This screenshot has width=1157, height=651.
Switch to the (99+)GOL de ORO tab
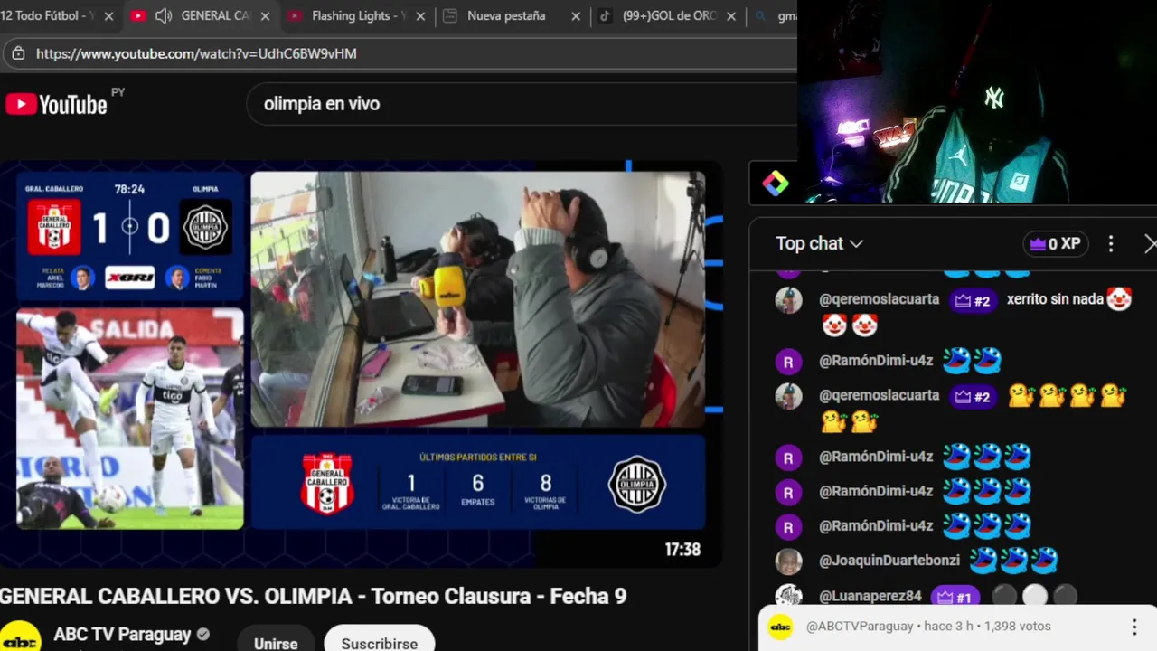(670, 16)
